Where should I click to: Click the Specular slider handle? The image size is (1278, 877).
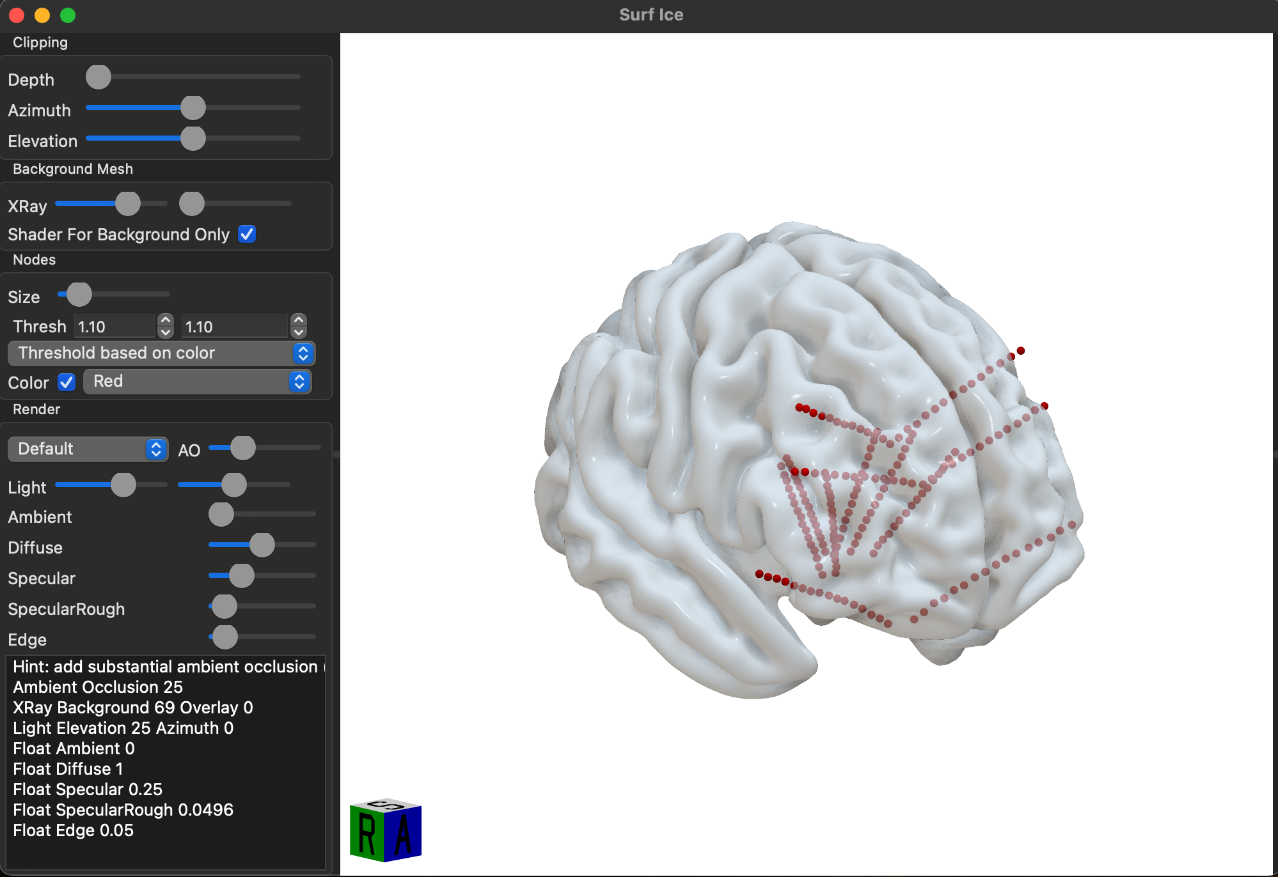(x=241, y=576)
